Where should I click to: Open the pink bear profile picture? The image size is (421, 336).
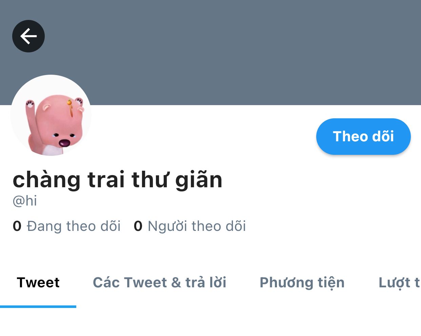point(51,115)
